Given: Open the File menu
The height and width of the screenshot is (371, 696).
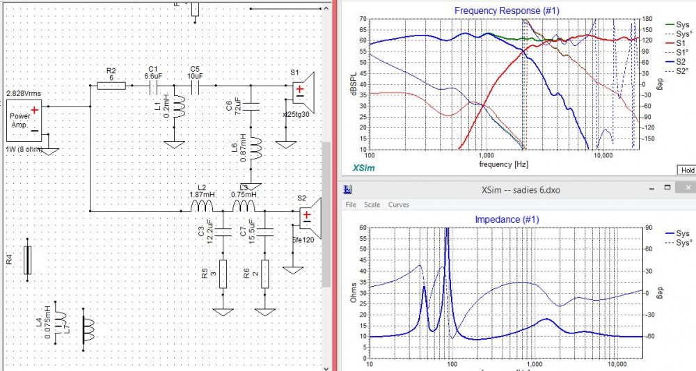Looking at the screenshot, I should (x=351, y=205).
